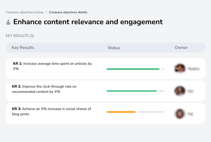The width and height of the screenshot is (211, 142).
Task: Click the Status column header
Action: (x=114, y=48)
